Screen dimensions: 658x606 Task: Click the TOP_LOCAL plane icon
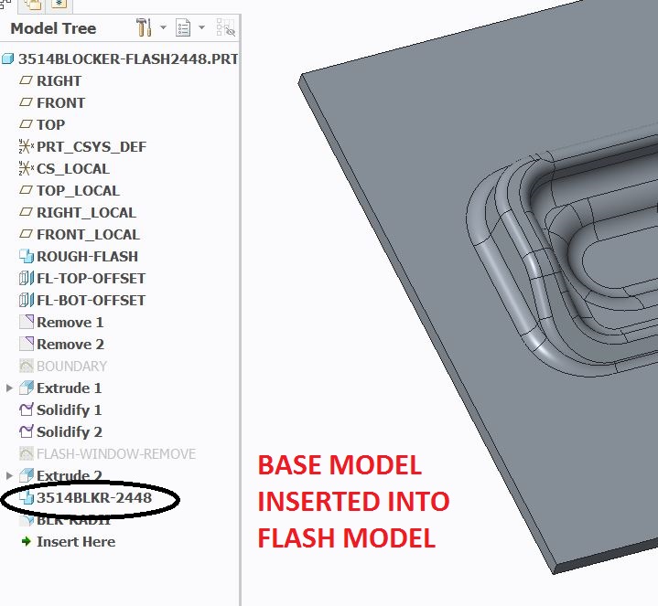coord(26,190)
